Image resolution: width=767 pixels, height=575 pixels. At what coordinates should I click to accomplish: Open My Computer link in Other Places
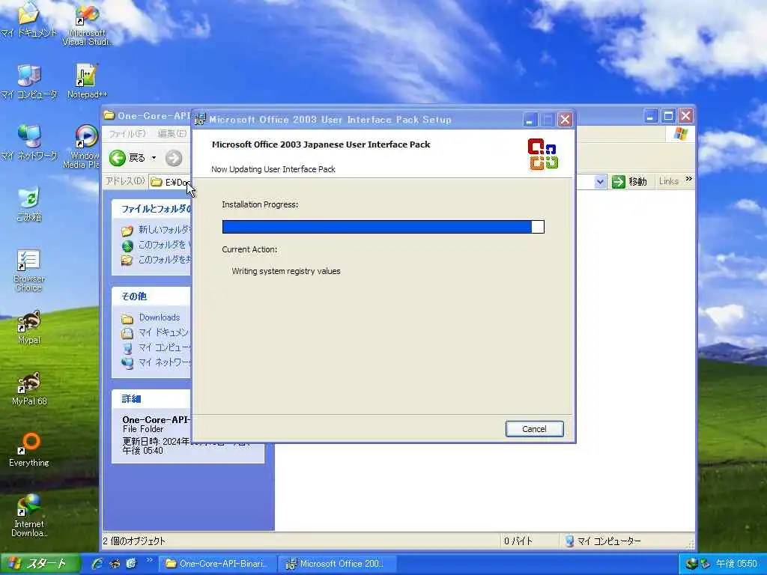coord(156,347)
